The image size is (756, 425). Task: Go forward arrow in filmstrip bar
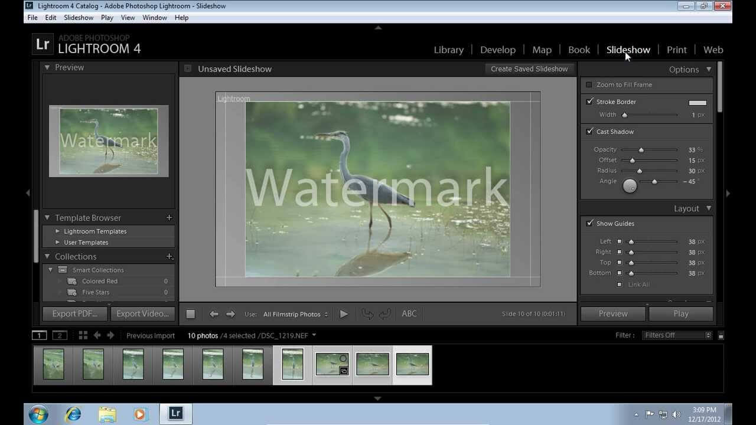110,335
